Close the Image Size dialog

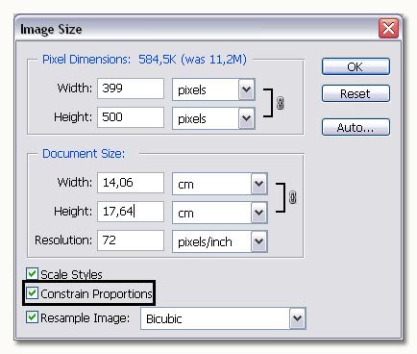click(388, 28)
